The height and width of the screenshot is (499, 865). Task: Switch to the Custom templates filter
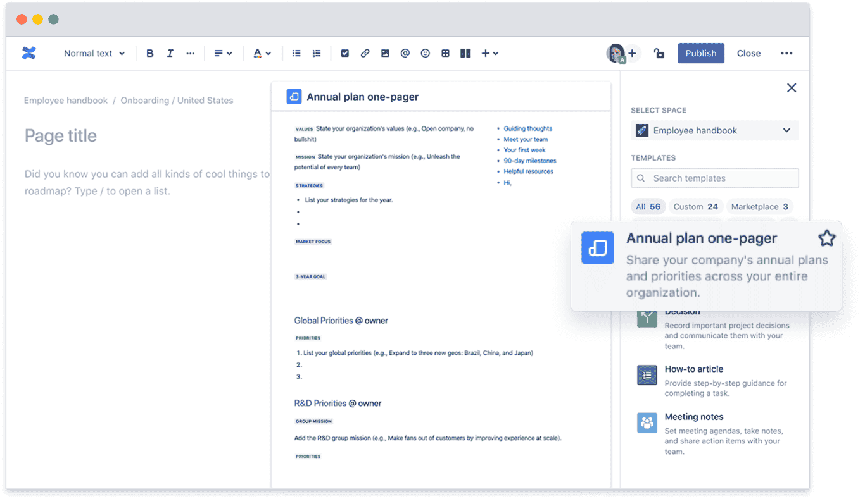tap(696, 206)
